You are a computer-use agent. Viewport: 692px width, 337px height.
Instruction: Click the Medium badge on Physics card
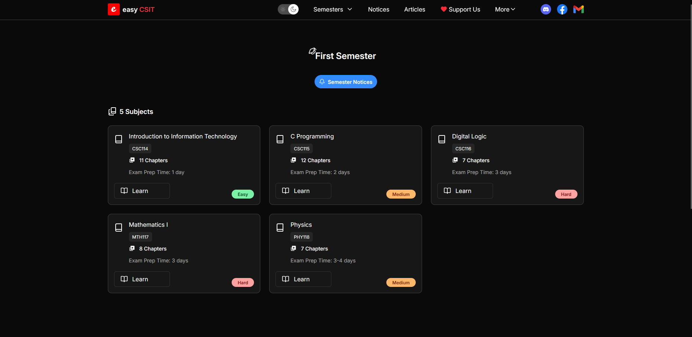coord(401,282)
